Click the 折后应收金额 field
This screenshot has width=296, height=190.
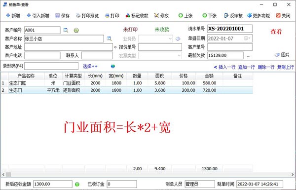pos(53,184)
